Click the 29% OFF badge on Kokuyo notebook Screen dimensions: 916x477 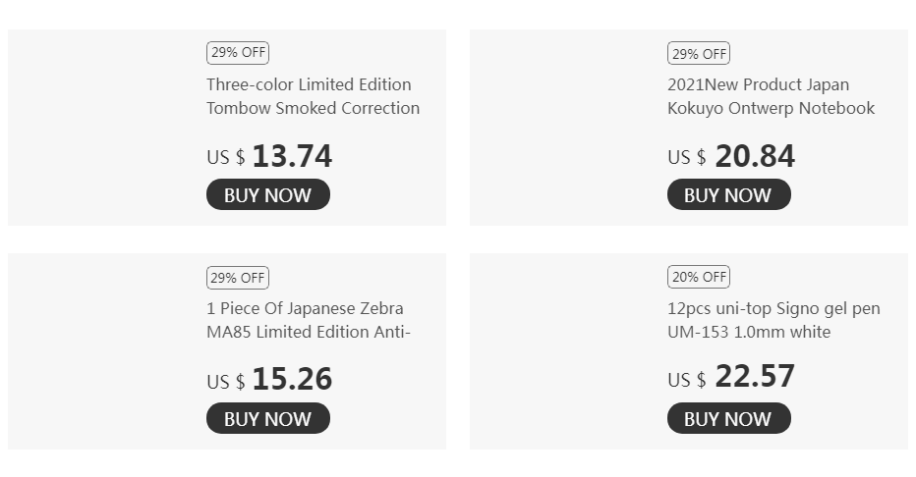point(698,53)
